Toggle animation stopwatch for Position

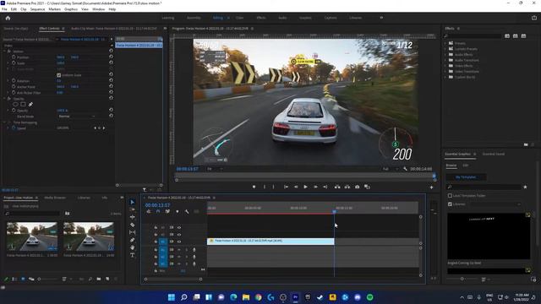click(x=14, y=57)
